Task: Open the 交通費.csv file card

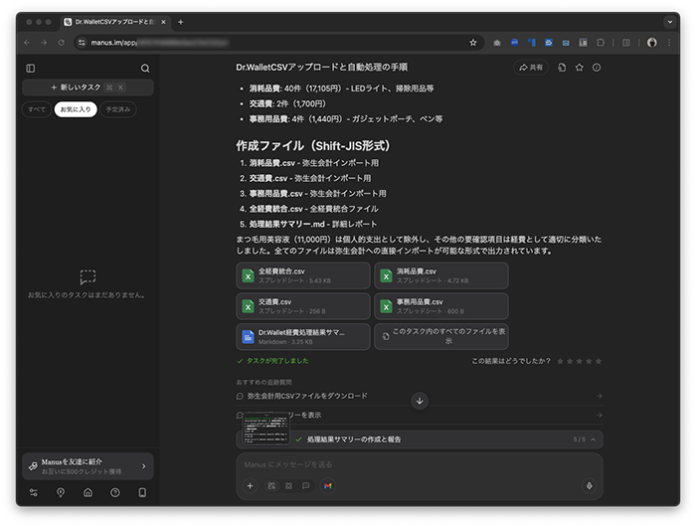Action: (303, 306)
